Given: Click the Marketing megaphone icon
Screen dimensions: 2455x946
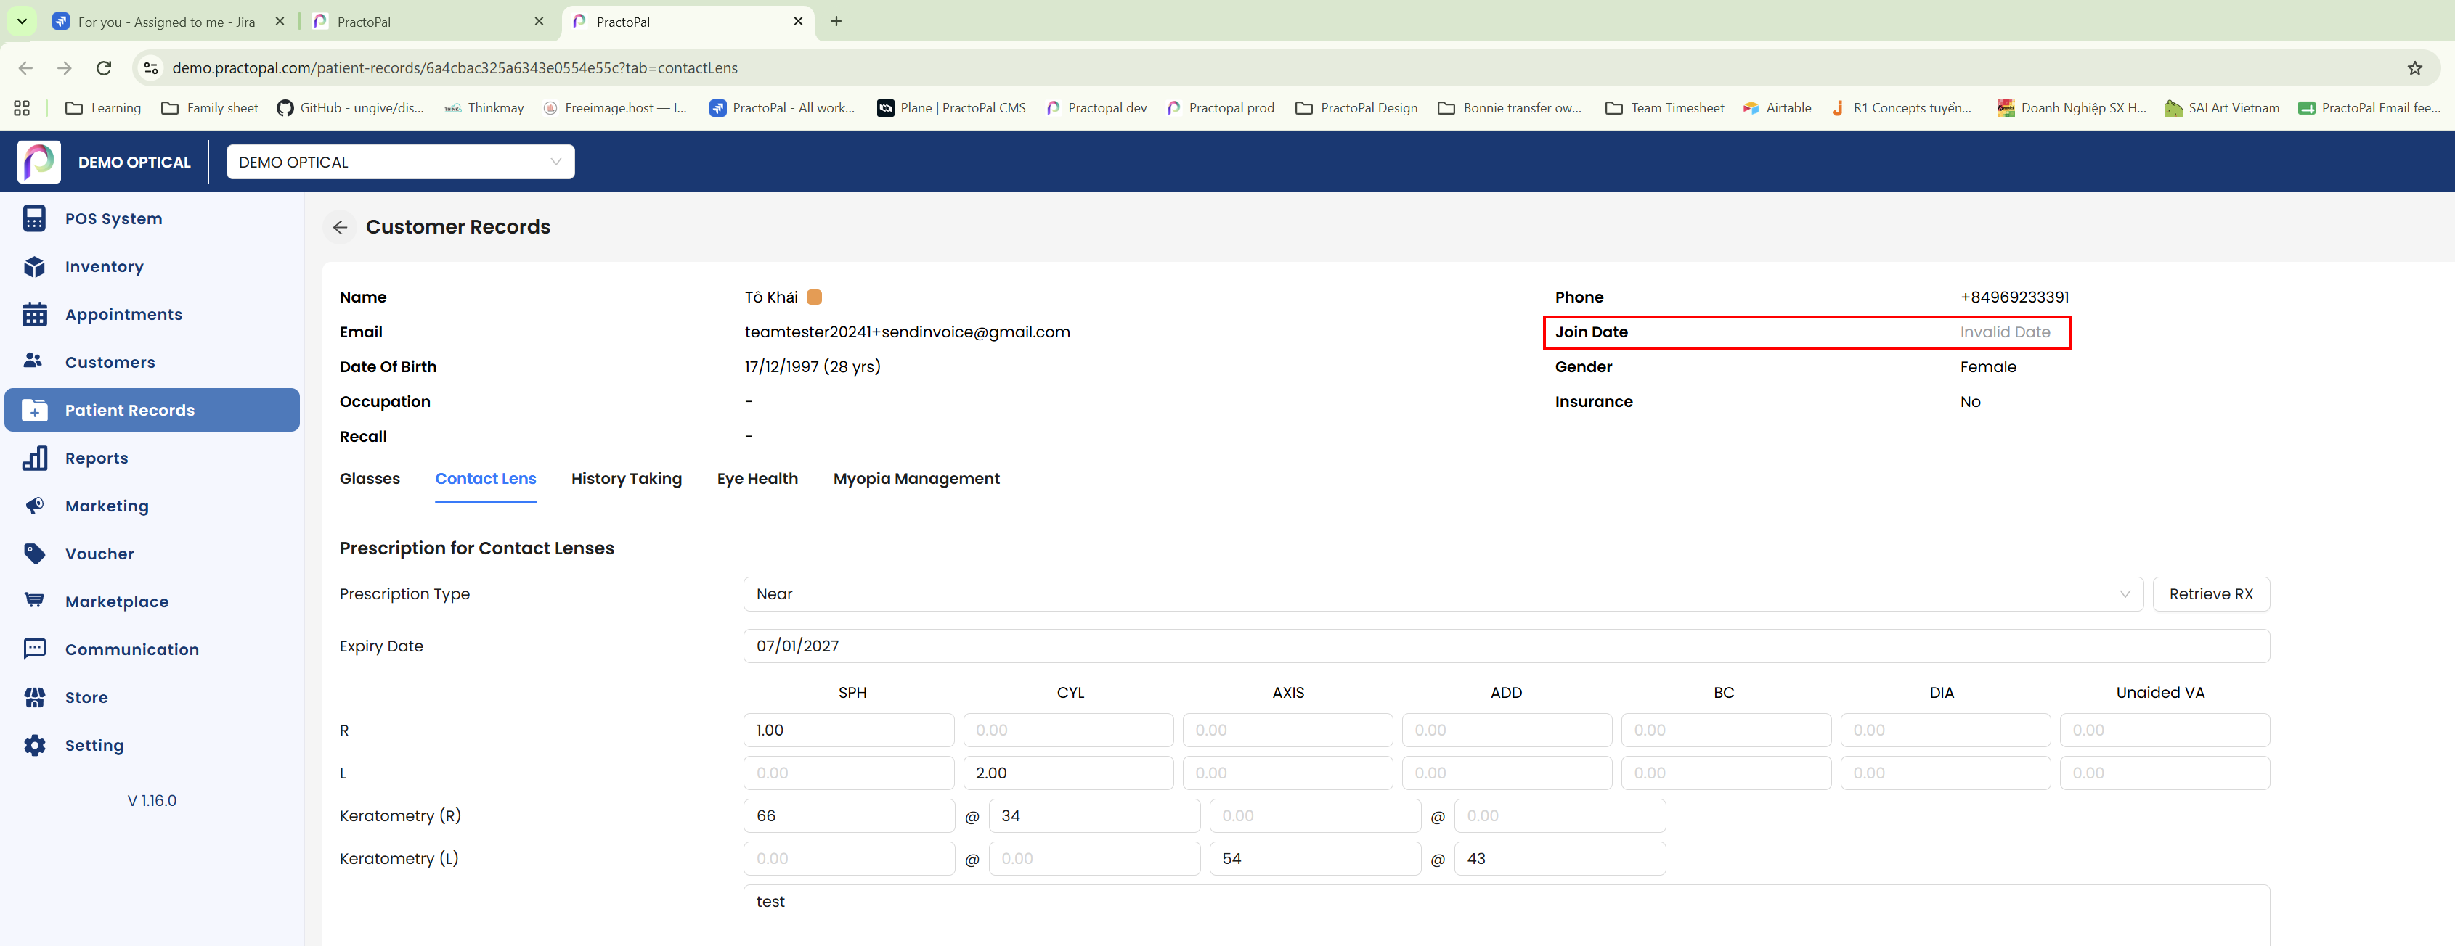Looking at the screenshot, I should (34, 506).
